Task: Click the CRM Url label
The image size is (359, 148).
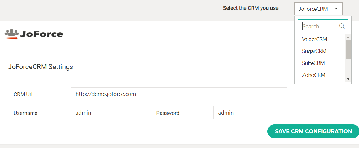Action: point(23,94)
